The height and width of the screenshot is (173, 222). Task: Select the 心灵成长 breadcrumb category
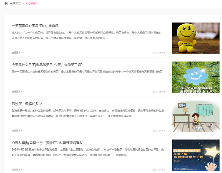tap(32, 3)
